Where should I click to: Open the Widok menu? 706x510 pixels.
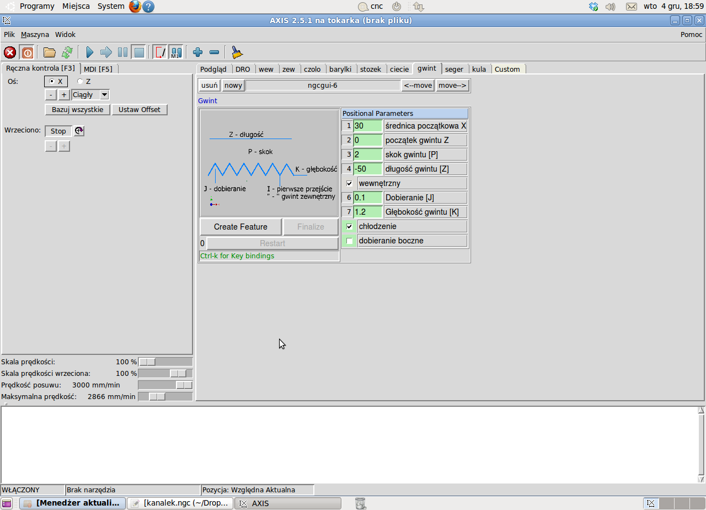(x=65, y=34)
